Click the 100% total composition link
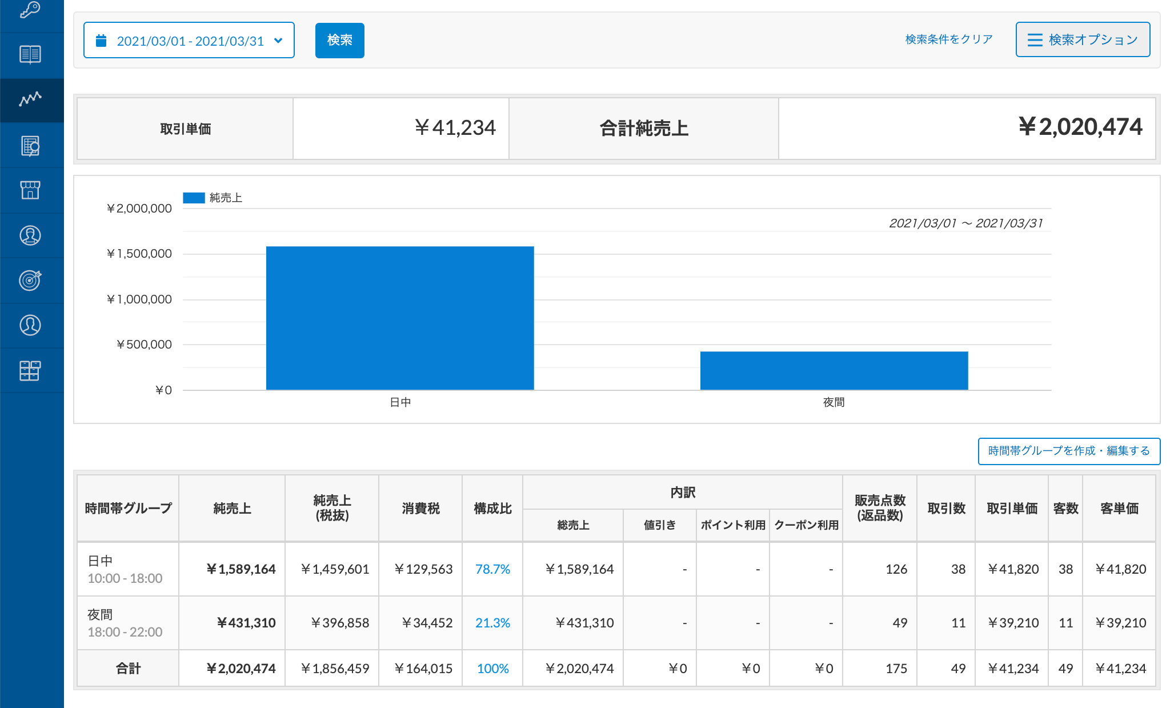 (492, 669)
